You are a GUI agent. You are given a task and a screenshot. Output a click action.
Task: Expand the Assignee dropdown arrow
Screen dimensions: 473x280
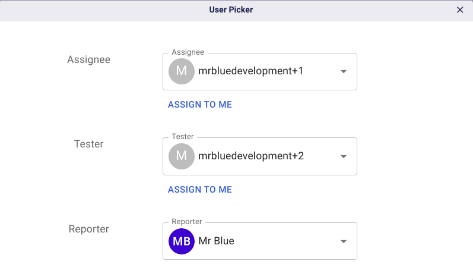(343, 72)
